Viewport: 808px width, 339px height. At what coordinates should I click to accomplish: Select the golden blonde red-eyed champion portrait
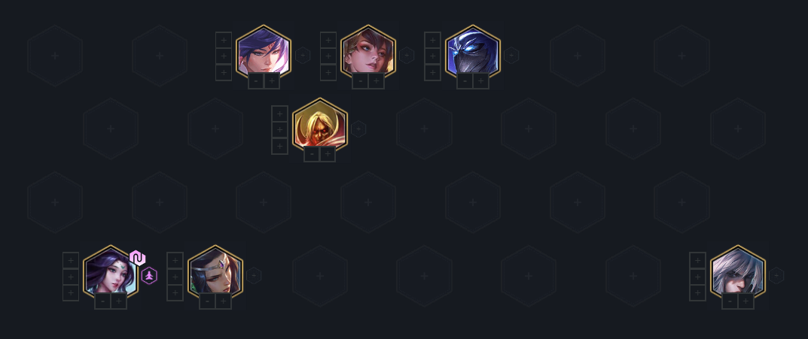[x=320, y=125]
